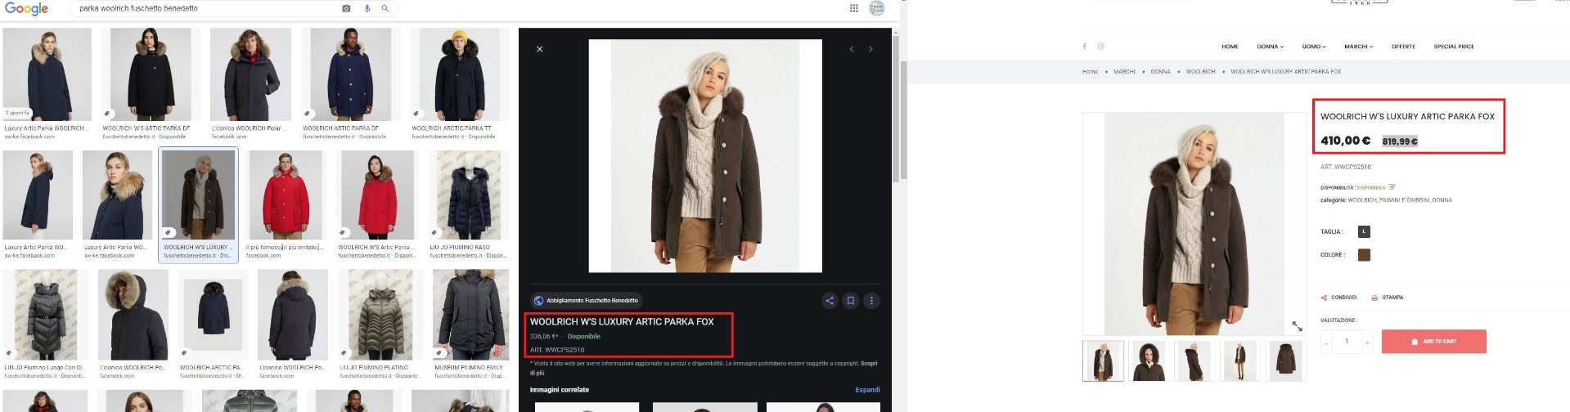Open the Google apps grid

[854, 8]
